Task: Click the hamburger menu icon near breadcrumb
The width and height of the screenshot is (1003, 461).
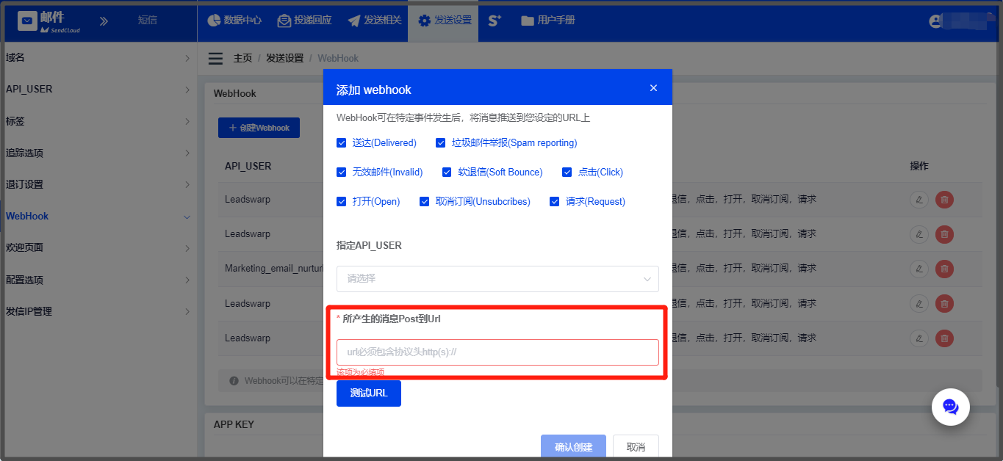Action: click(215, 59)
